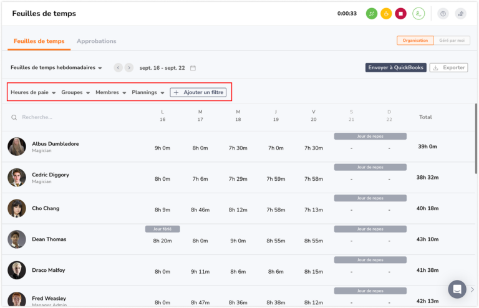The image size is (479, 308).
Task: Click the V 20 Friday column header
Action: (x=314, y=116)
